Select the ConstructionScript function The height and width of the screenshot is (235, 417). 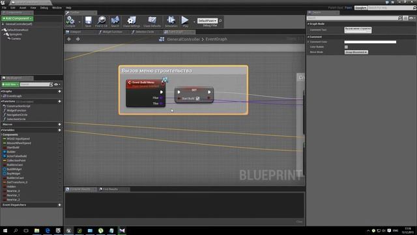(18, 106)
